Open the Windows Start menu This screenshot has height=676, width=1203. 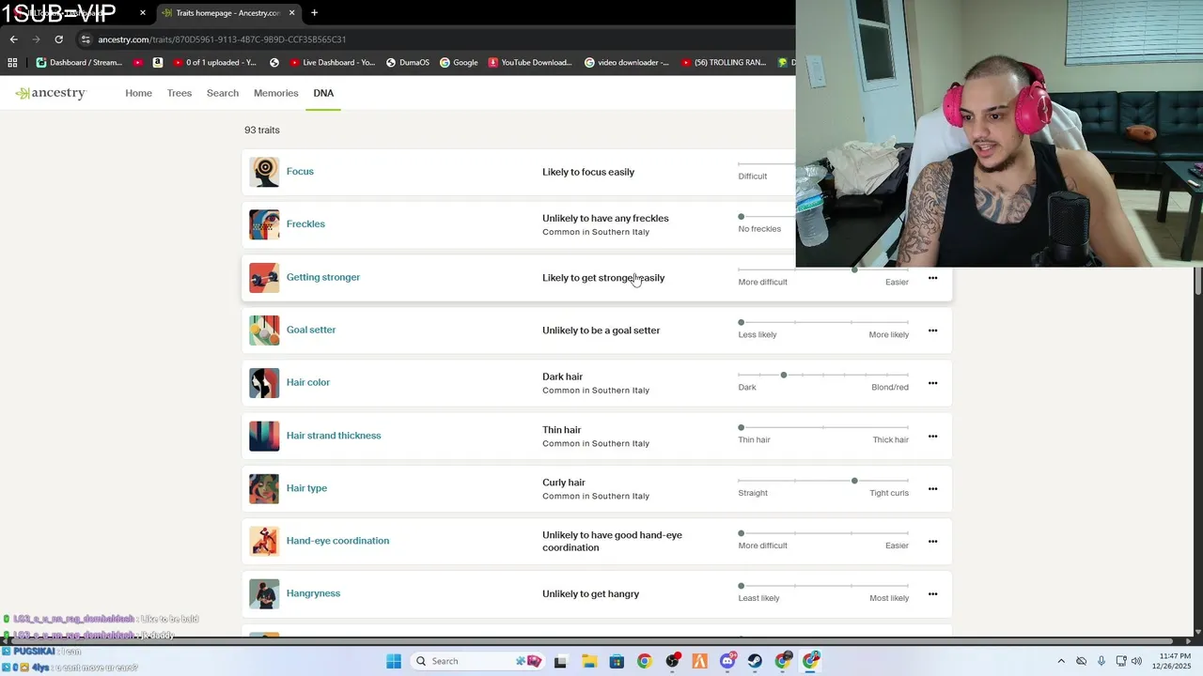[394, 661]
